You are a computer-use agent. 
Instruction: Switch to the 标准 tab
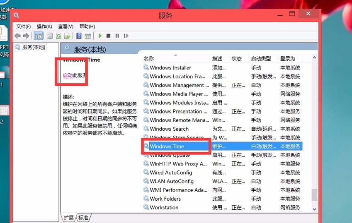[83, 218]
